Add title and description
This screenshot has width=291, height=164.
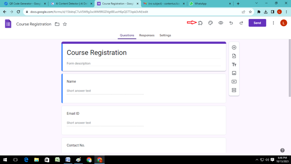click(234, 65)
